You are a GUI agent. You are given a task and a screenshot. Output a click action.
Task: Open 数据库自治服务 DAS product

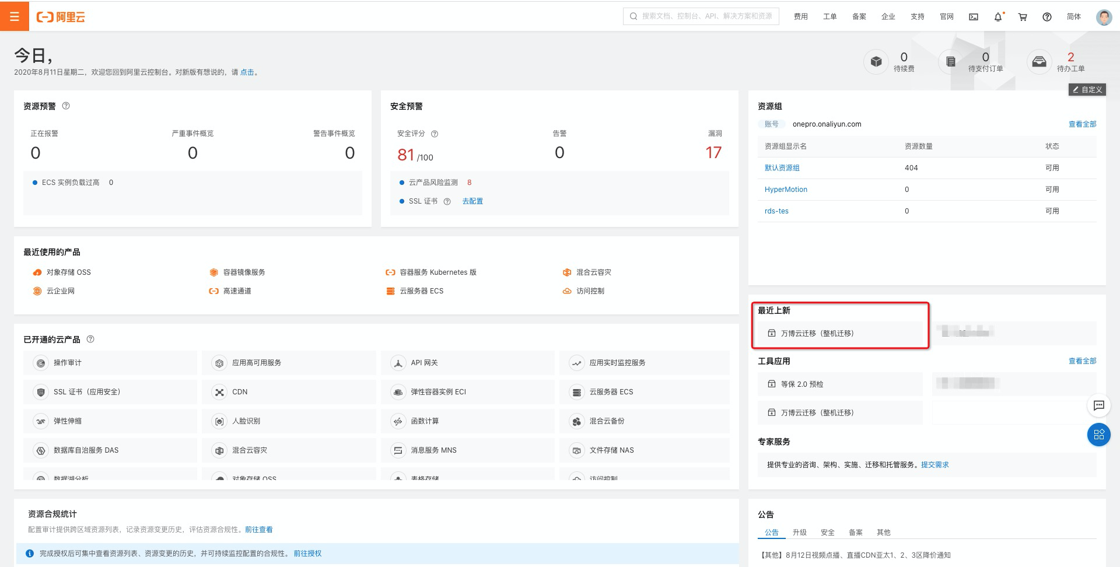click(x=110, y=450)
